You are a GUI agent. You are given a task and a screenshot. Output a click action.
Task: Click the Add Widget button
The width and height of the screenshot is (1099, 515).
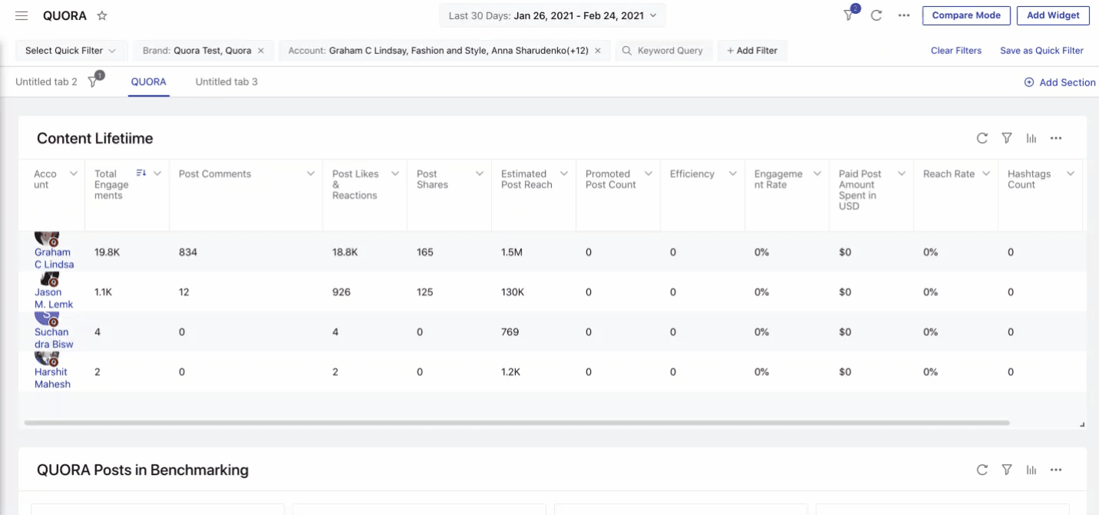click(x=1053, y=15)
